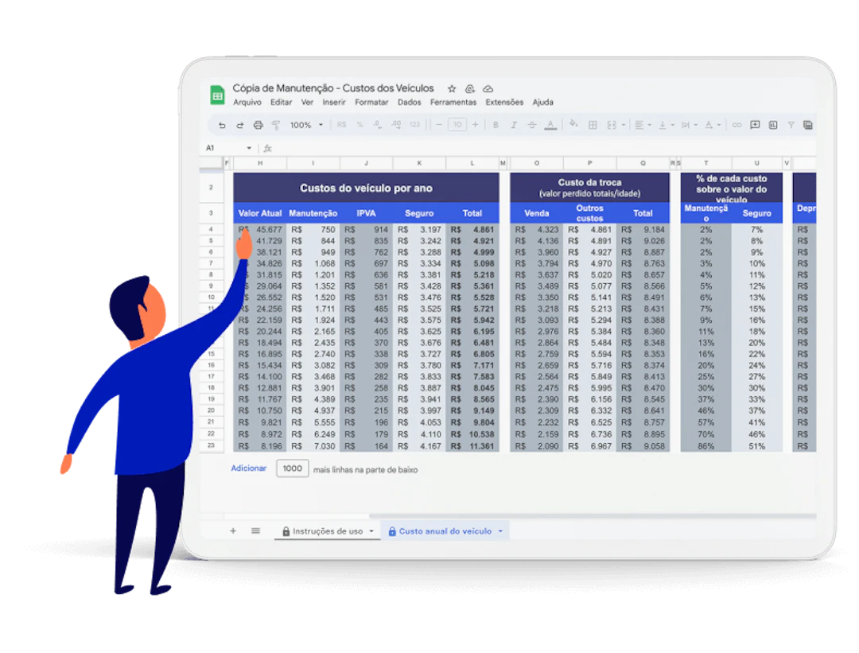Star the document with the star icon
This screenshot has height=653, width=859.
[x=452, y=89]
